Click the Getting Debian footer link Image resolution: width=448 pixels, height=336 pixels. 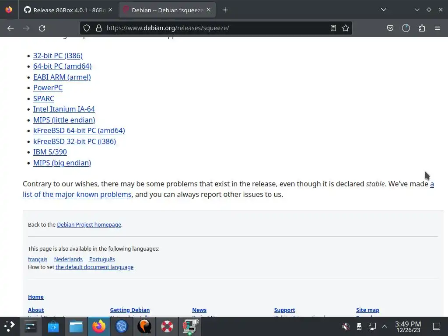(x=129, y=310)
